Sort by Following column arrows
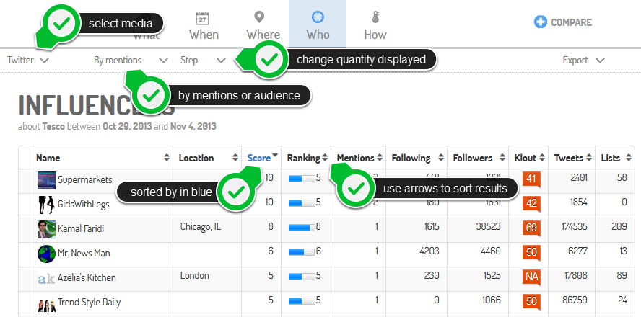 coord(441,158)
